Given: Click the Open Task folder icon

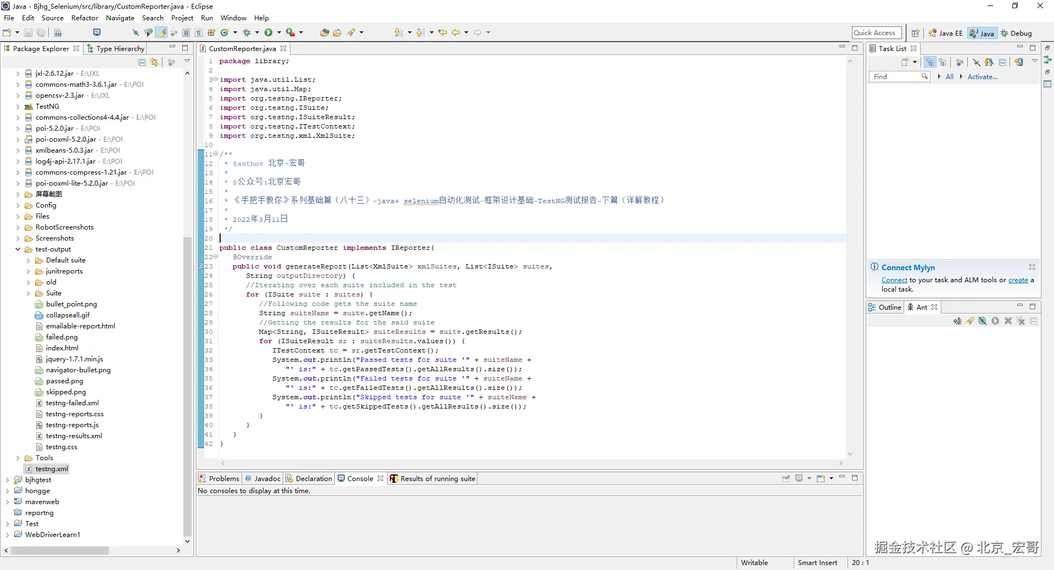Looking at the screenshot, I should pos(337,33).
